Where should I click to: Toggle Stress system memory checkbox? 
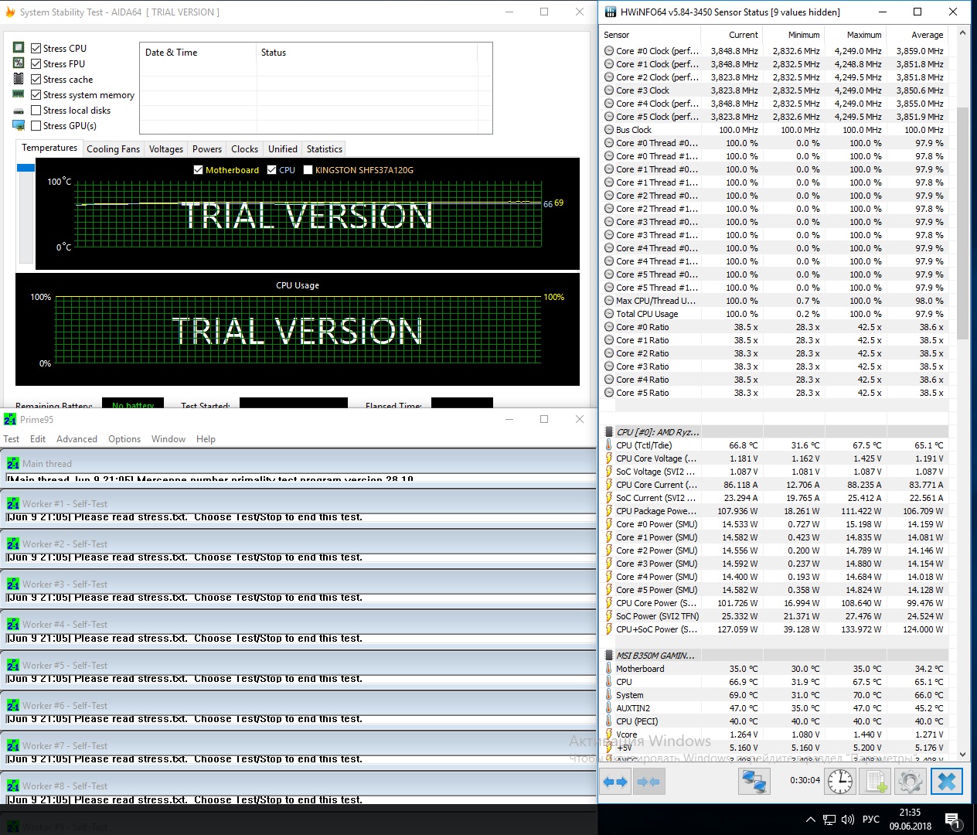click(x=36, y=94)
